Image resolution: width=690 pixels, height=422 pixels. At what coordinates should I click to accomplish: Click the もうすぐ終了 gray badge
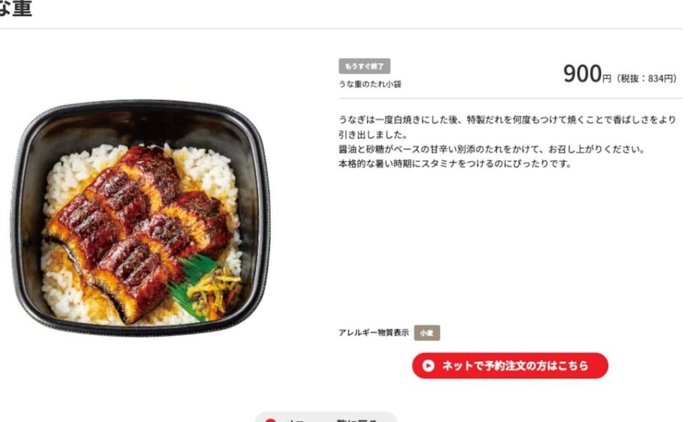[x=365, y=67]
